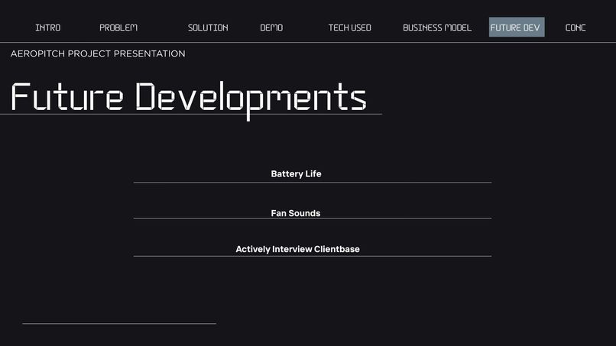616x346 pixels.
Task: Open the BUSINESS MODEL tab
Action: pyautogui.click(x=437, y=27)
